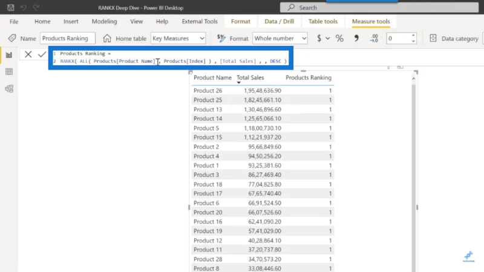Click the table's vertical scrollbar
The image size is (484, 272).
point(414,177)
